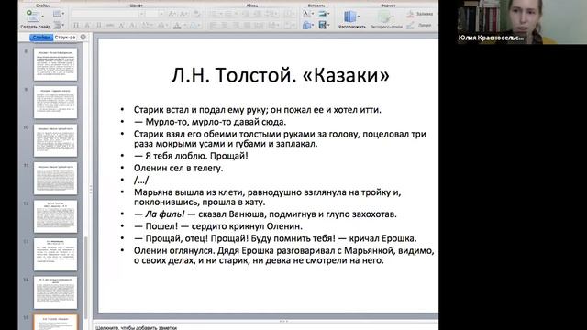Click the Создать слайд new slide icon

(33, 16)
